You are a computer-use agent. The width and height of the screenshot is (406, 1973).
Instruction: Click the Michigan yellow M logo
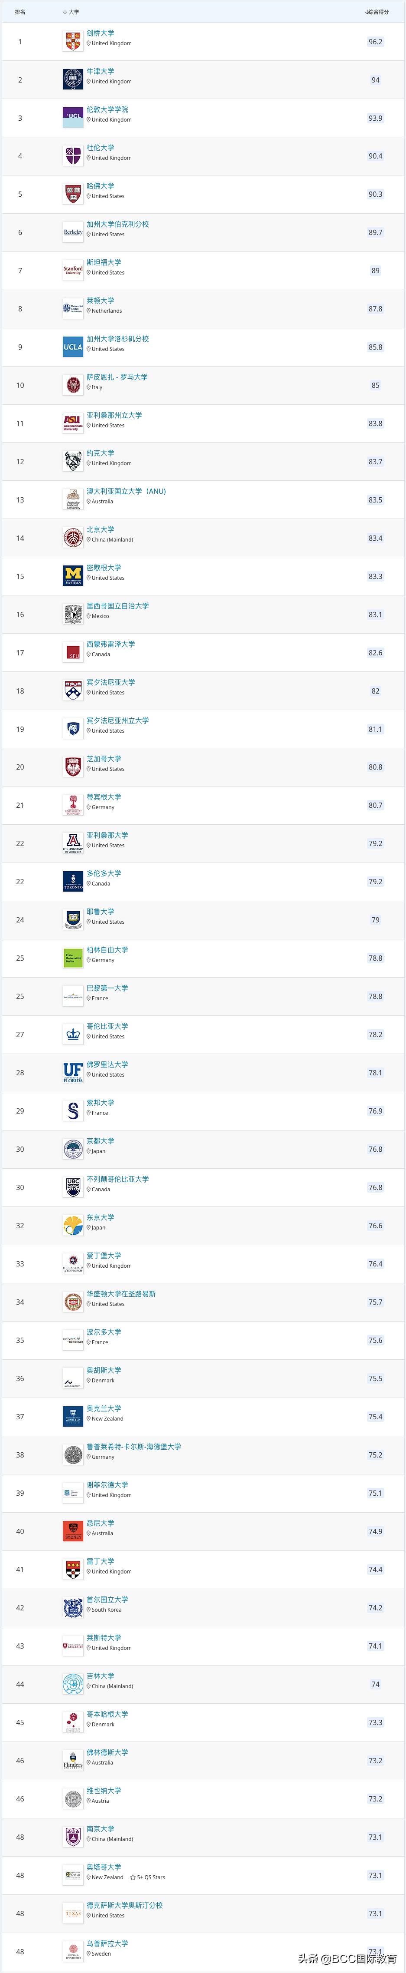pos(73,576)
